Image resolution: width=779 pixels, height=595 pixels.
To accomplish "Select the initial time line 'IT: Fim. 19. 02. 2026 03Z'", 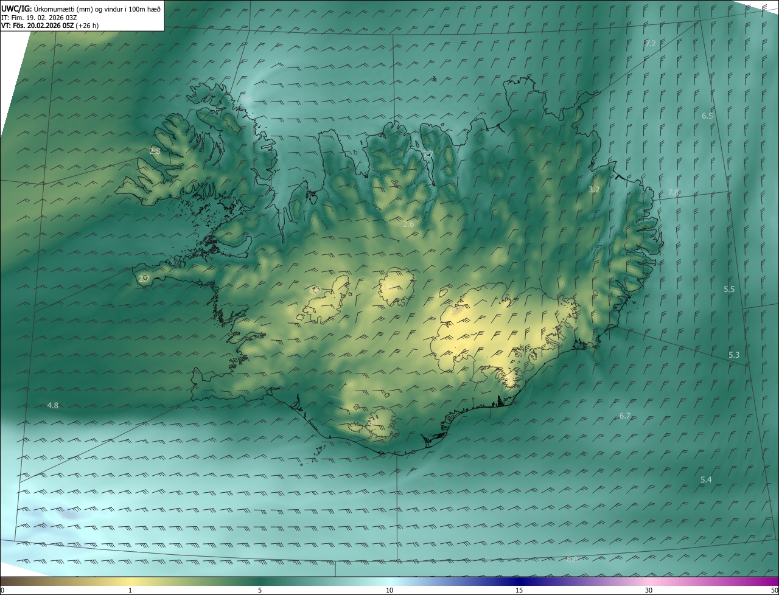I will tap(39, 17).
